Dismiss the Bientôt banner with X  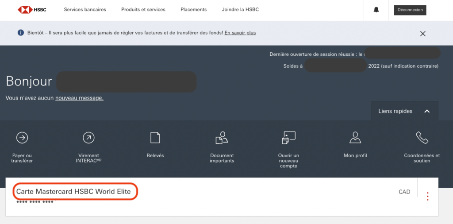point(422,34)
